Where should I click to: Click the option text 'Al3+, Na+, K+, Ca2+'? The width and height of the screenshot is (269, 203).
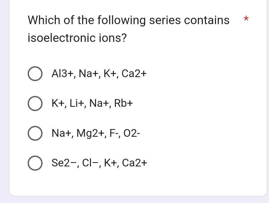pyautogui.click(x=99, y=74)
